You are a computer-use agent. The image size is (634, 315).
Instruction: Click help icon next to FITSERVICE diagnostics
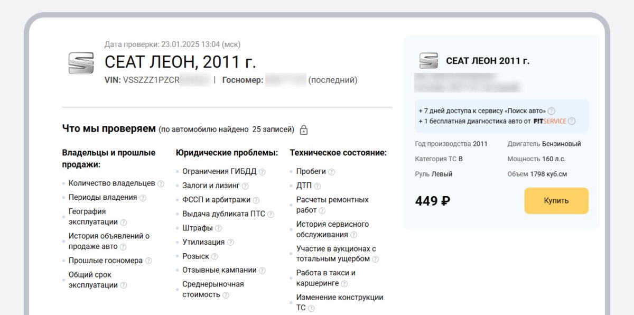[571, 121]
